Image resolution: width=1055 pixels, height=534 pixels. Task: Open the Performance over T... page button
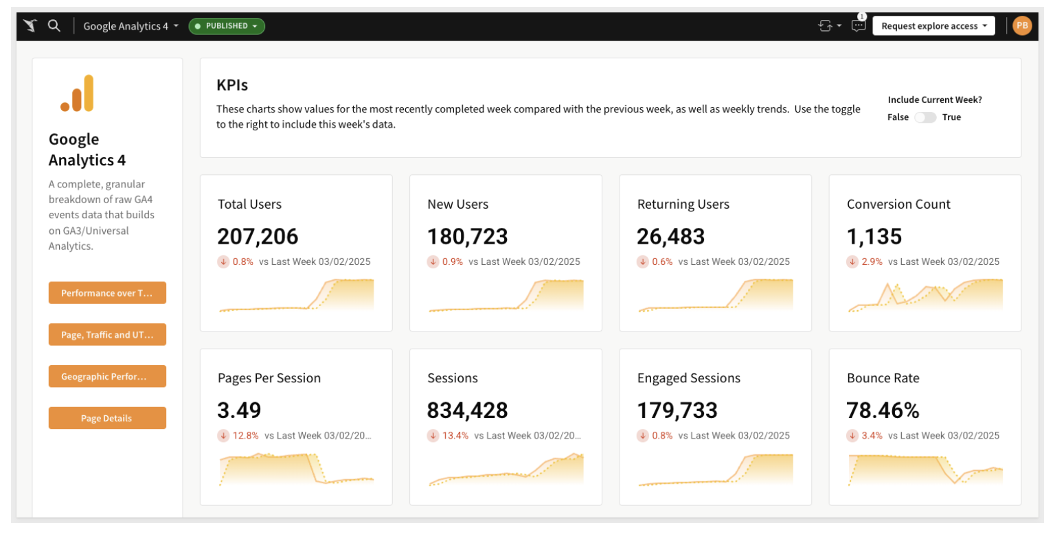pos(107,292)
